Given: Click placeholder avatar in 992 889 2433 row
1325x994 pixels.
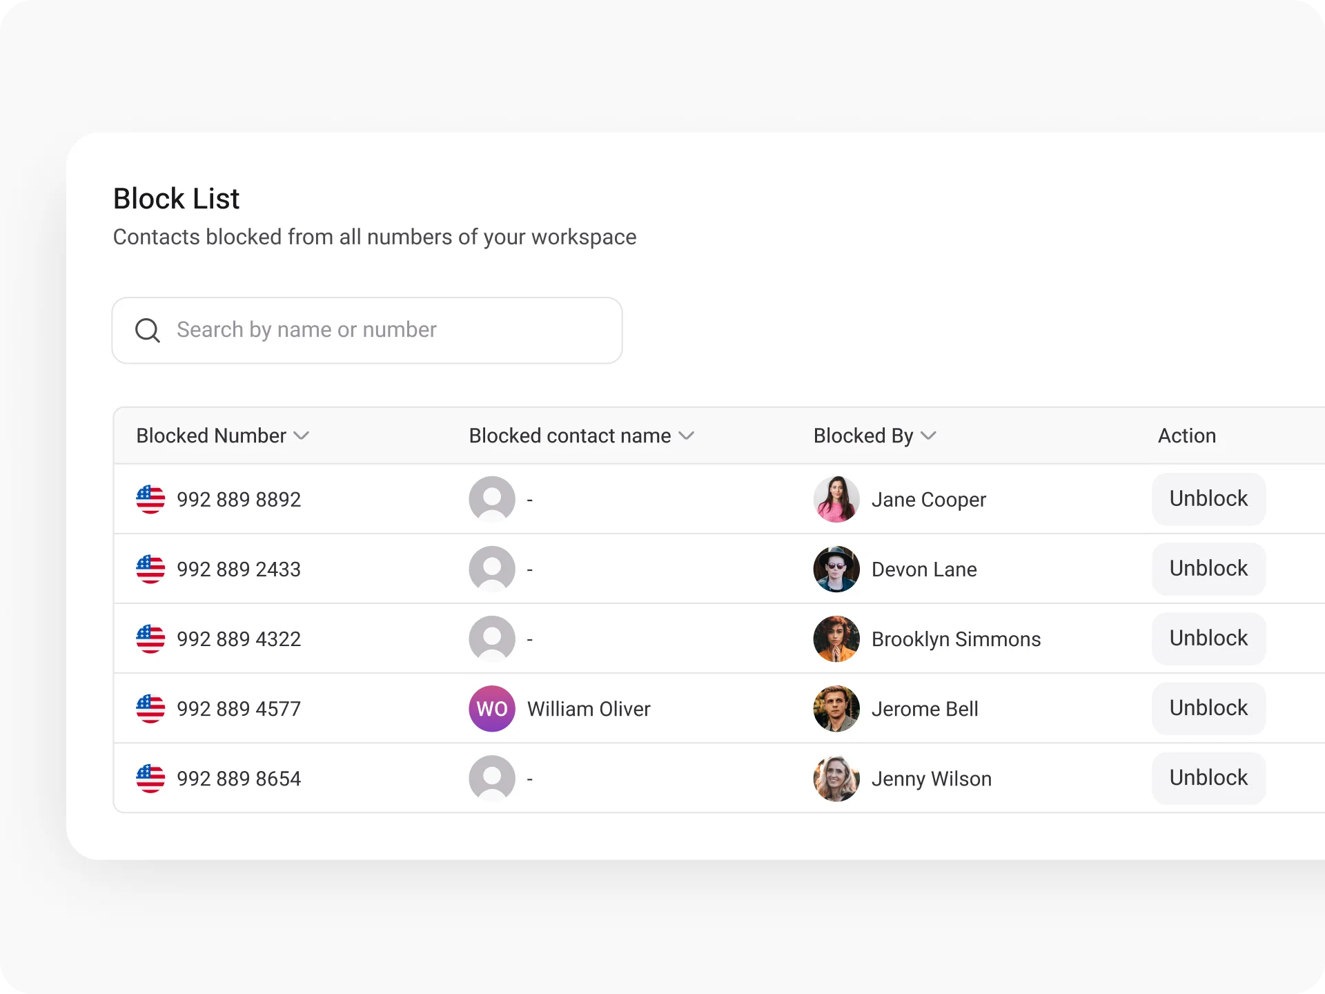Looking at the screenshot, I should coord(492,569).
